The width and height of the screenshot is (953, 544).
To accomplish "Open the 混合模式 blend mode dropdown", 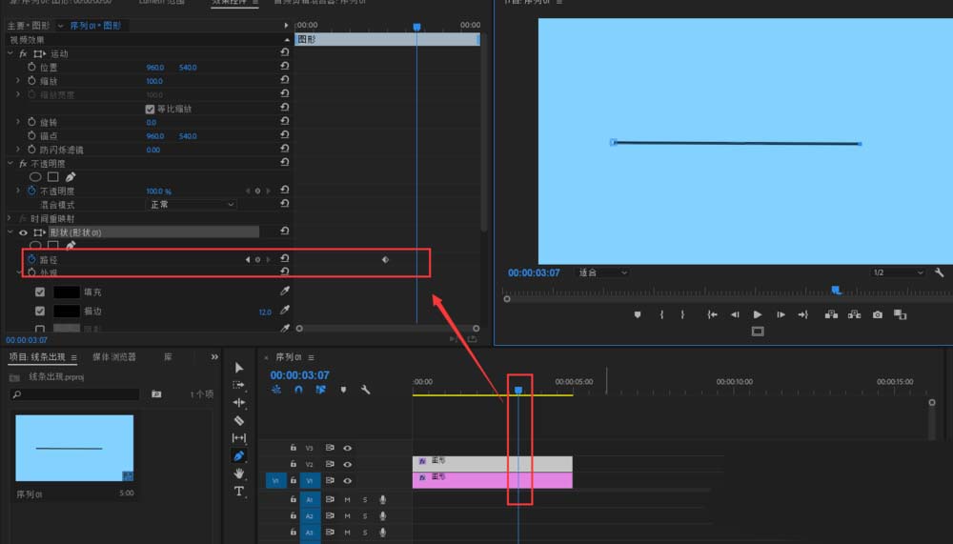I will (x=191, y=205).
